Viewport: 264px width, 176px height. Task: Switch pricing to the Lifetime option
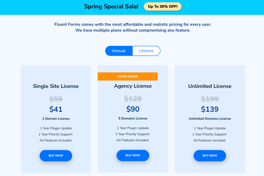pos(146,51)
